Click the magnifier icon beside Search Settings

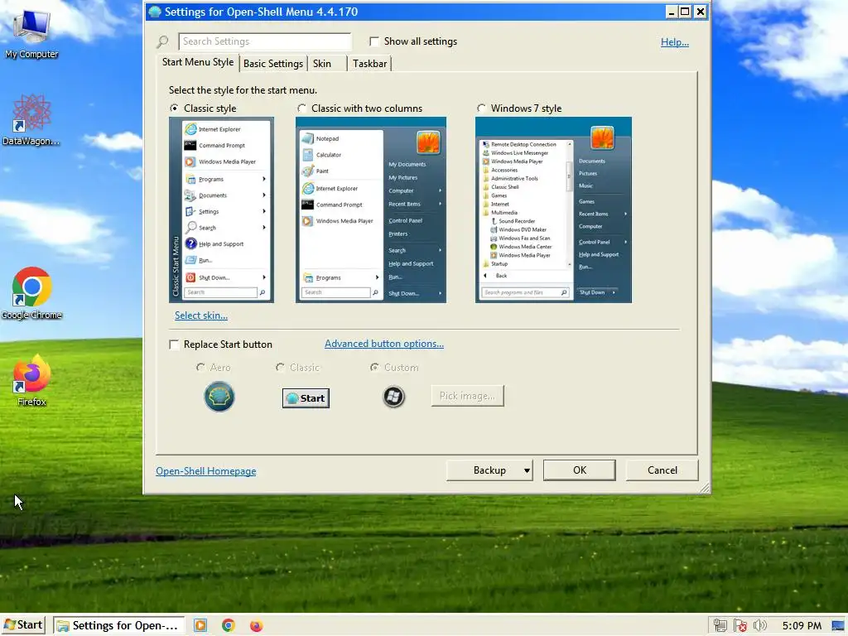tap(163, 41)
